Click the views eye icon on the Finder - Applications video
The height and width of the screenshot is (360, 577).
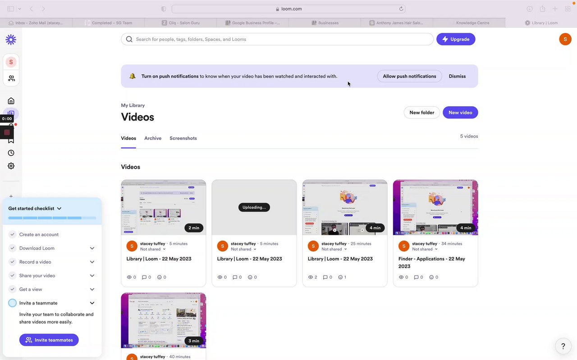401,277
